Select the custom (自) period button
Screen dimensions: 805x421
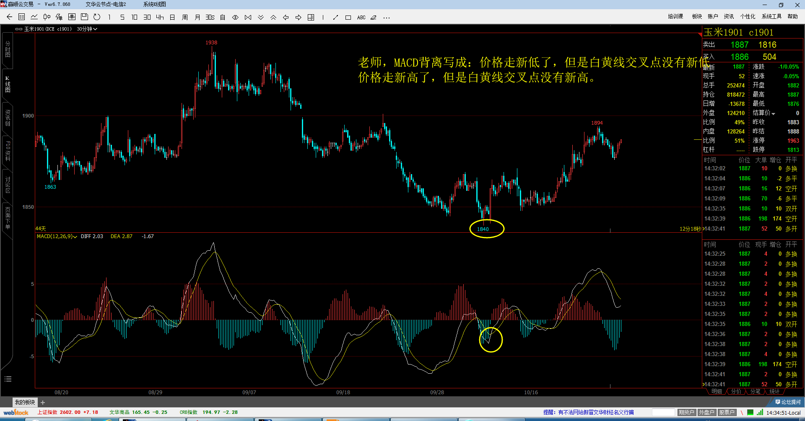point(223,17)
